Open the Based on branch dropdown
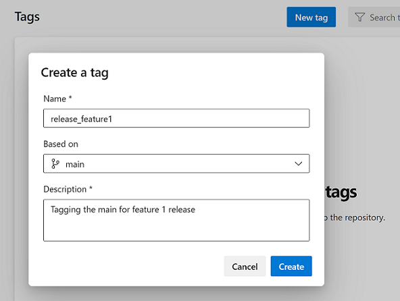This screenshot has height=301, width=400. (x=176, y=163)
